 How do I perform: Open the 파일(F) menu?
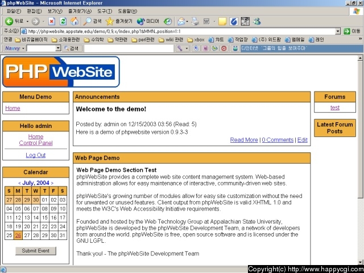click(14, 11)
